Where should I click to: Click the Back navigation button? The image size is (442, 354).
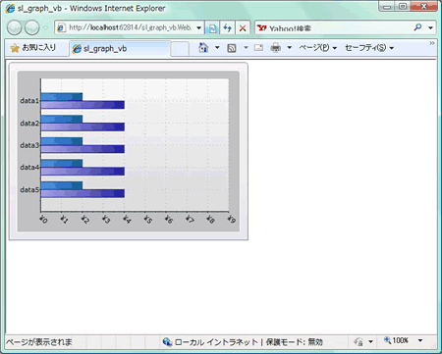pos(14,27)
